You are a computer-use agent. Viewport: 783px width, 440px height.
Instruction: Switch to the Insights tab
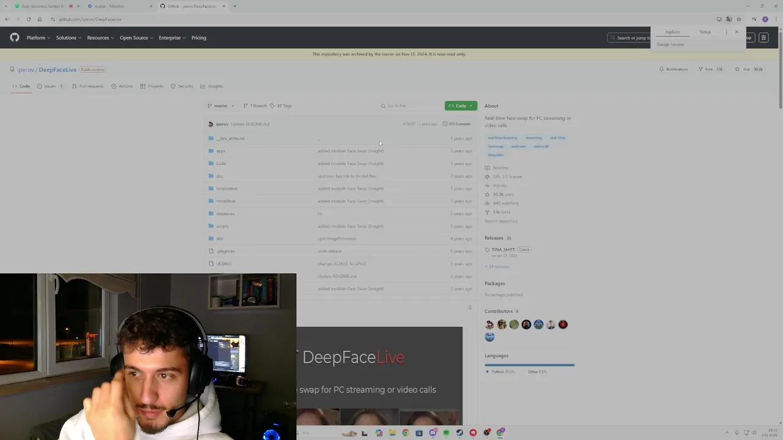(x=212, y=86)
